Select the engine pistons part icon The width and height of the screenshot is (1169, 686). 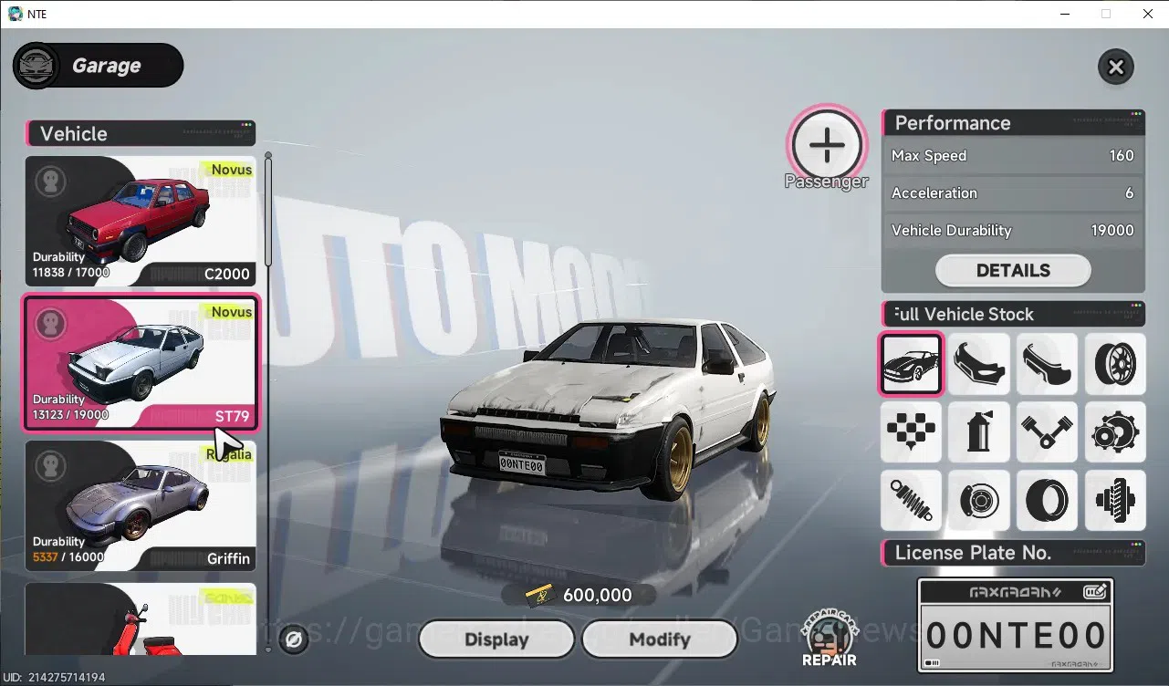point(1047,431)
